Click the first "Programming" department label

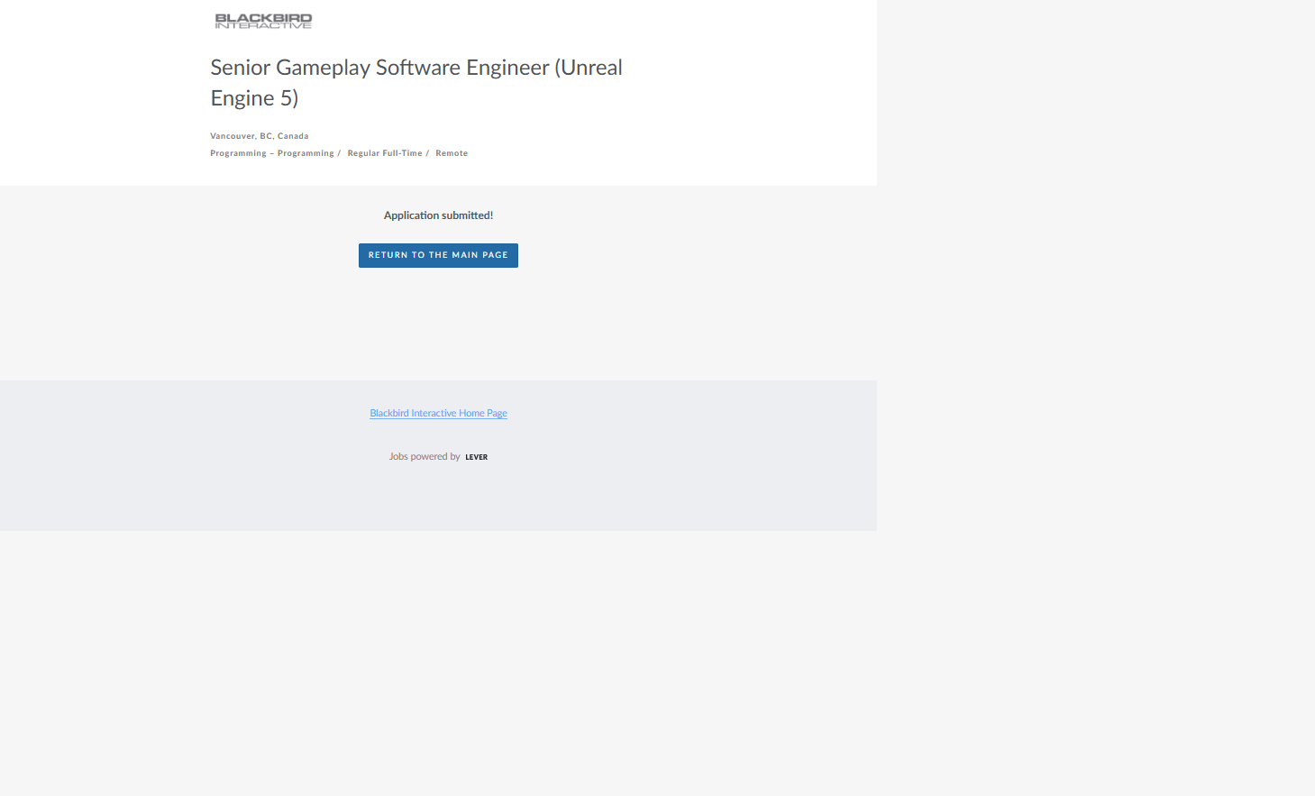pyautogui.click(x=238, y=153)
